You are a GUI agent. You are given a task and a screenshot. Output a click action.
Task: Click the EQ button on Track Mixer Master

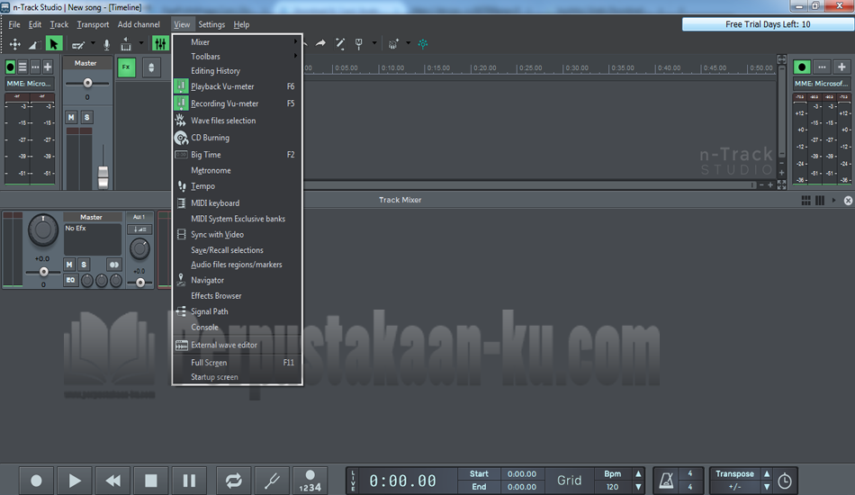70,280
